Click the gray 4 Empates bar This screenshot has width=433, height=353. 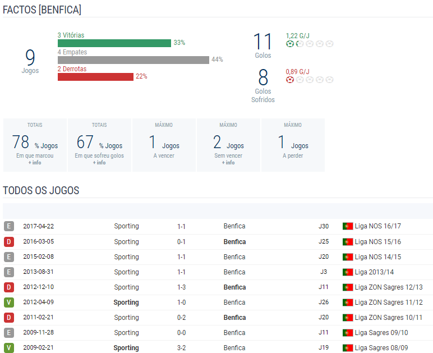pos(133,60)
